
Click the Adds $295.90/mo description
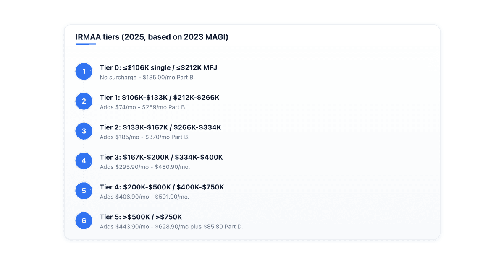(x=145, y=167)
